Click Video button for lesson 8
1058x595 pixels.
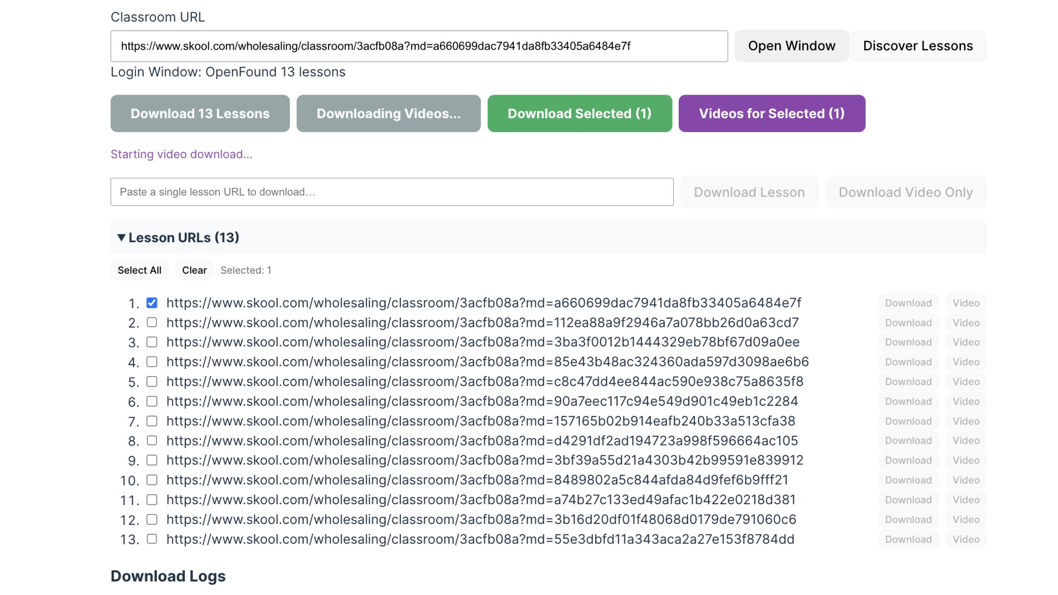[966, 440]
